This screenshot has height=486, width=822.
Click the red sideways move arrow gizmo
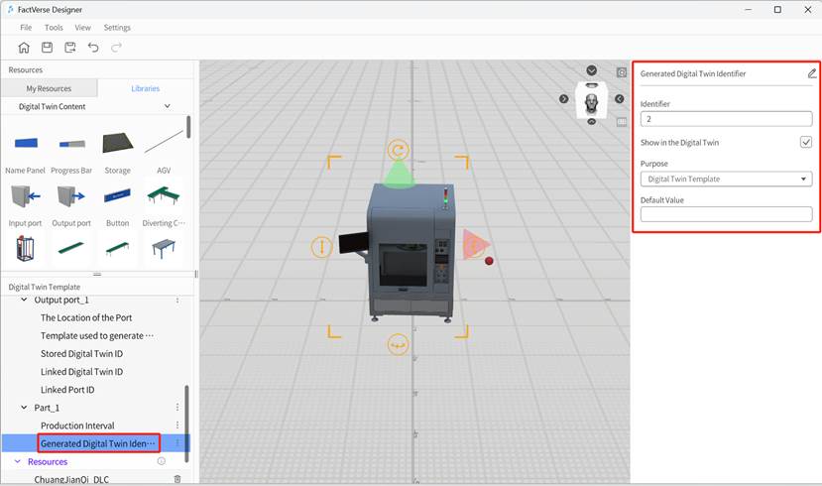(475, 245)
